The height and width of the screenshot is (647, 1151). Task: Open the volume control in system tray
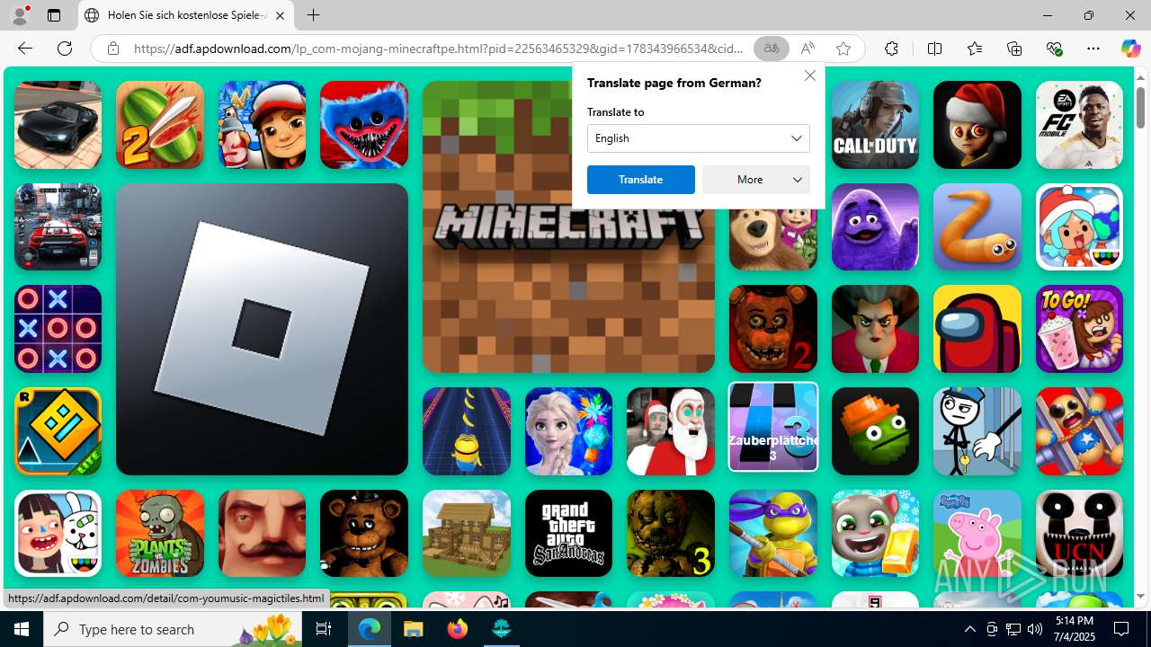coord(1035,629)
